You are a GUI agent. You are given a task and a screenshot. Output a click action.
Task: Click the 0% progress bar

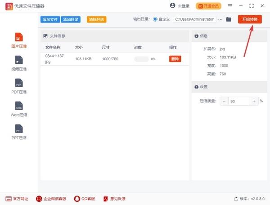click(x=141, y=59)
